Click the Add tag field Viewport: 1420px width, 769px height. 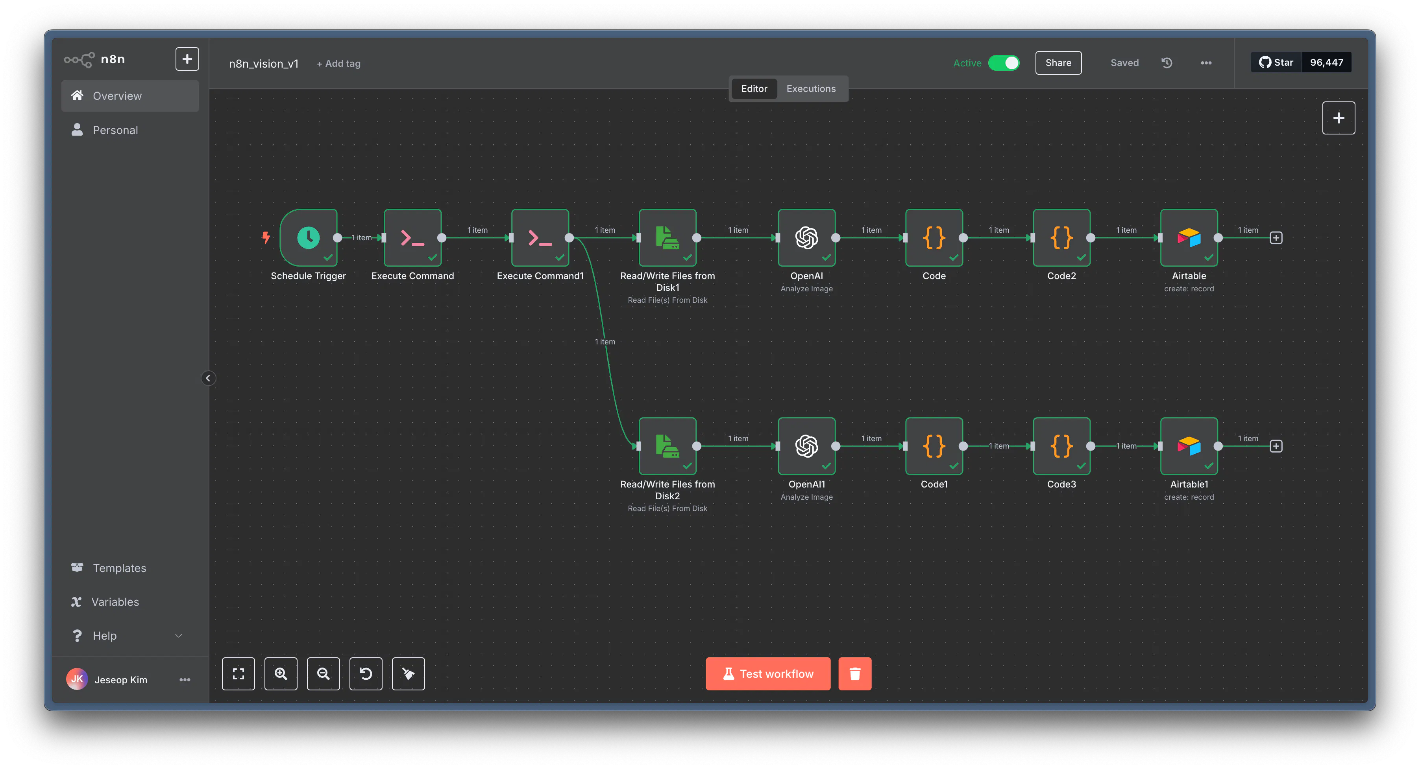[338, 64]
